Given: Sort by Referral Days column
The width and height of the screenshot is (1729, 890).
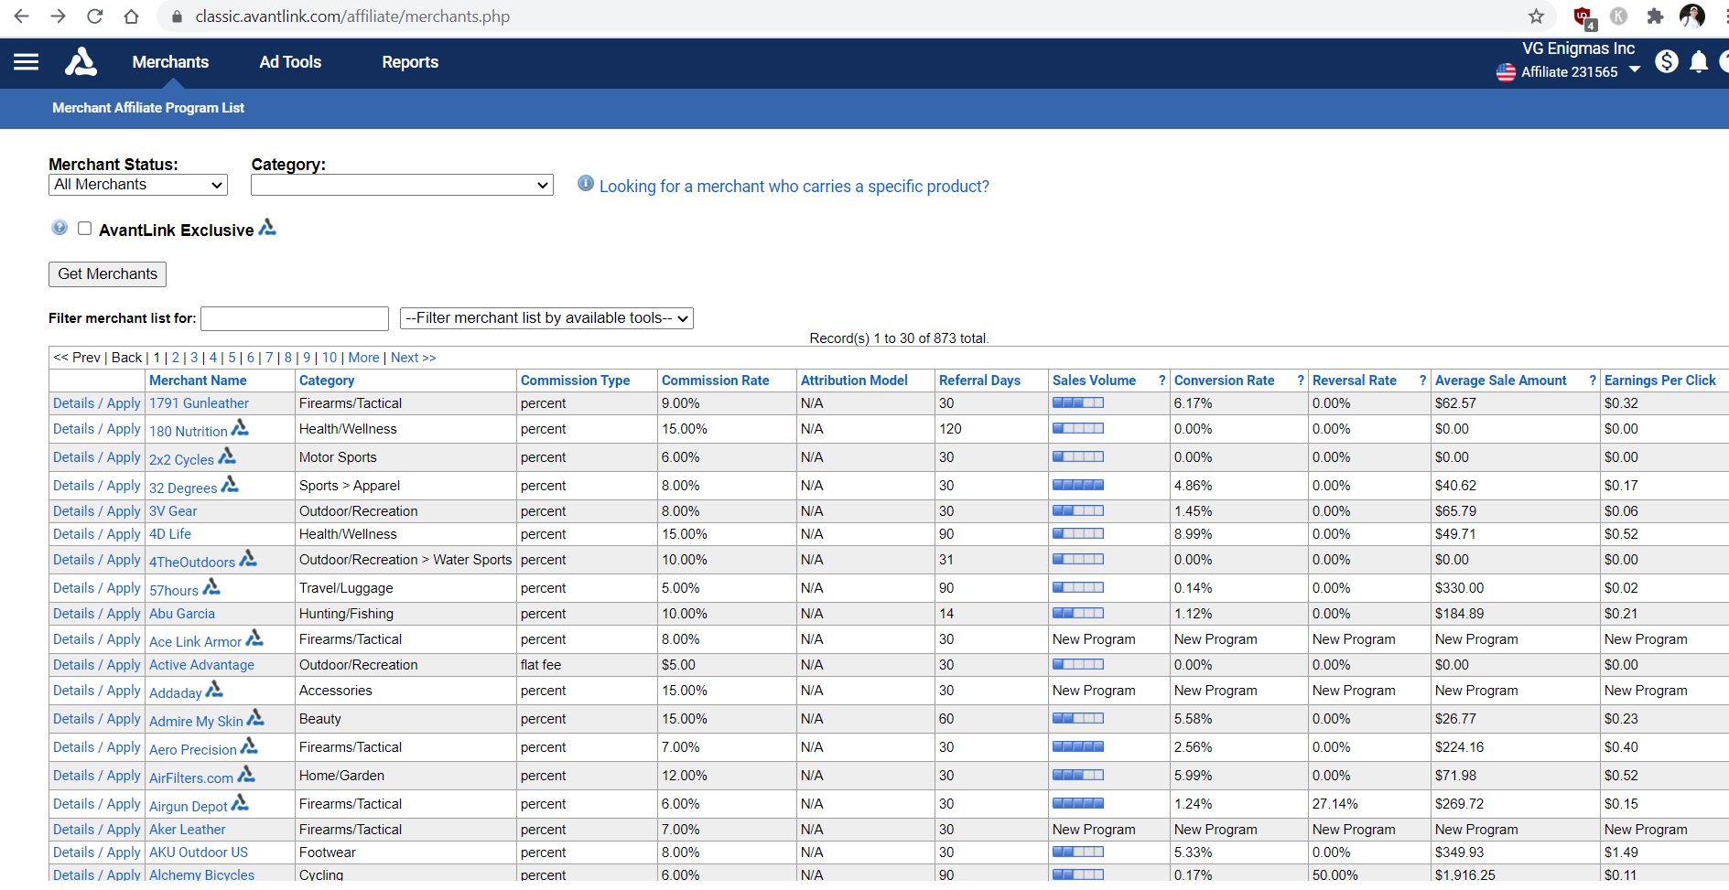Looking at the screenshot, I should [979, 381].
